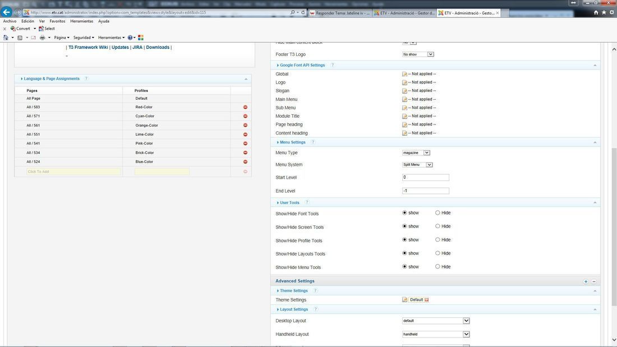Switch to the Responder Tema browser tab
The image size is (617, 347).
(339, 13)
